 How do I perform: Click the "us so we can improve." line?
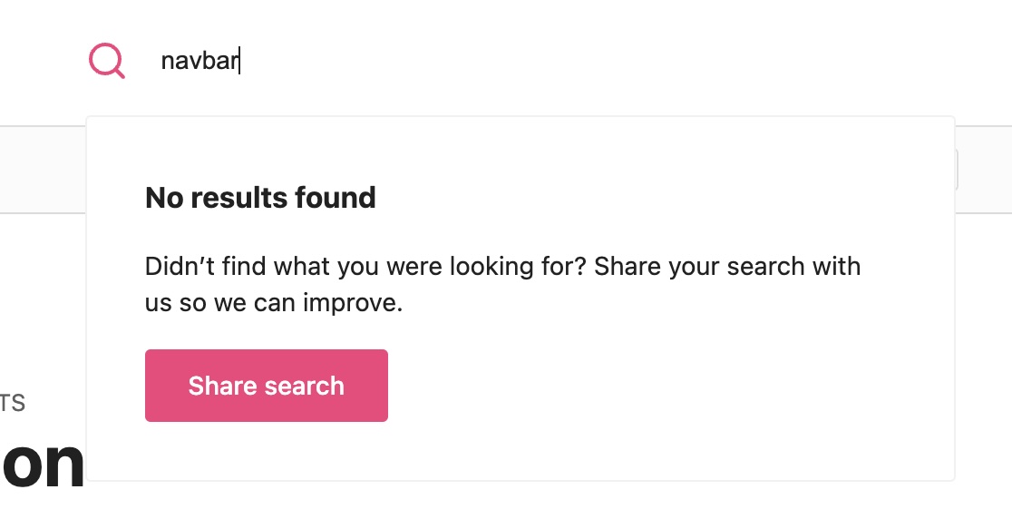coord(274,302)
